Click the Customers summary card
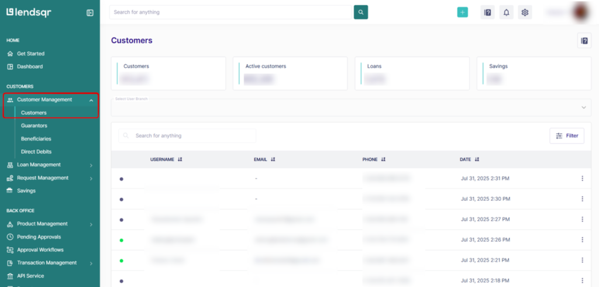This screenshot has height=287, width=599. [x=168, y=73]
